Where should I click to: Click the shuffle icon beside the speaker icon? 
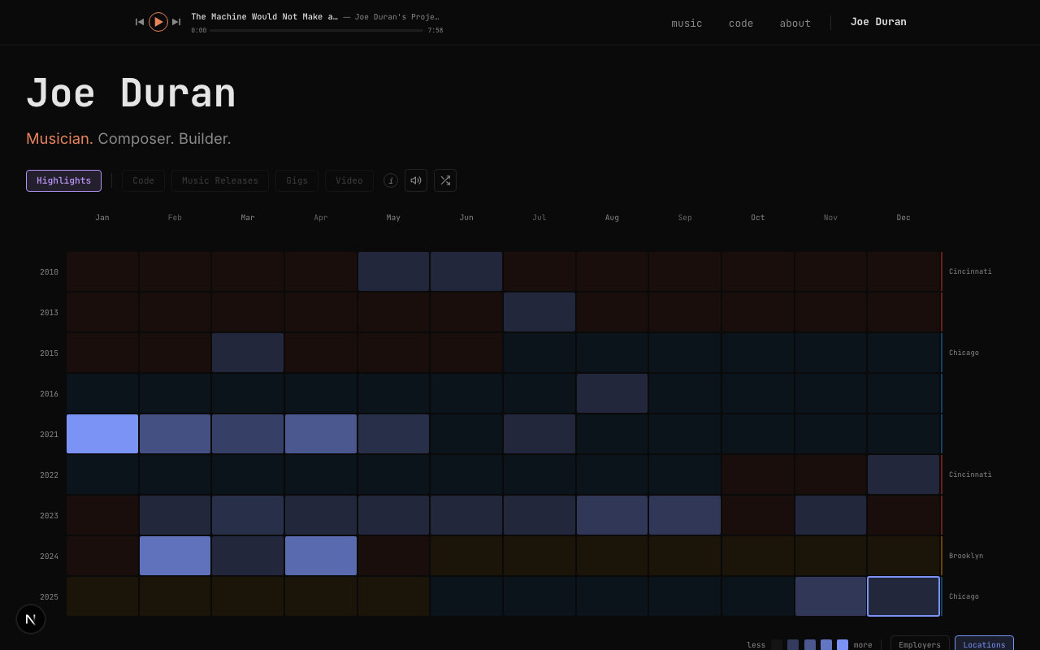tap(444, 180)
